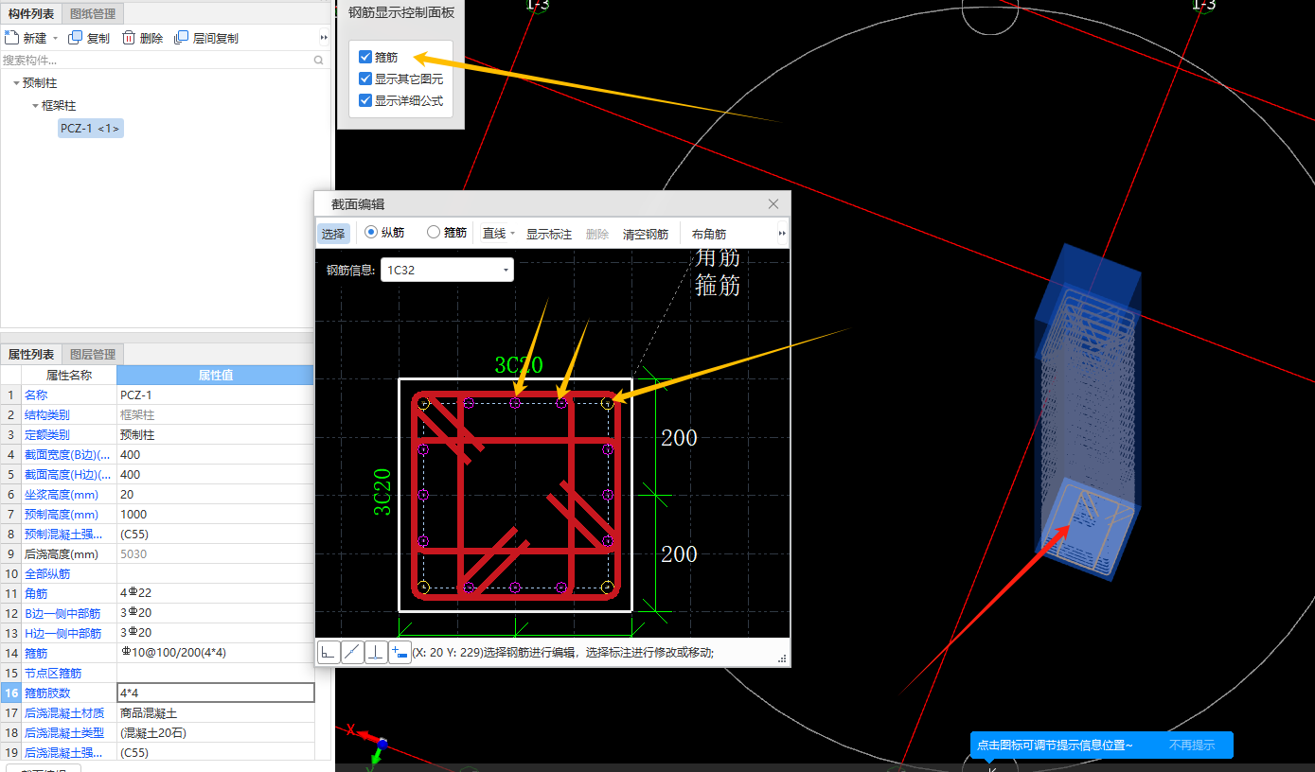Click the 删除 trash icon in component list
This screenshot has width=1315, height=772.
click(x=129, y=38)
